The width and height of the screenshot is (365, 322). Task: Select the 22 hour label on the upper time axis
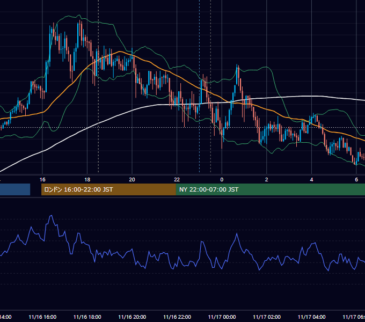177,180
